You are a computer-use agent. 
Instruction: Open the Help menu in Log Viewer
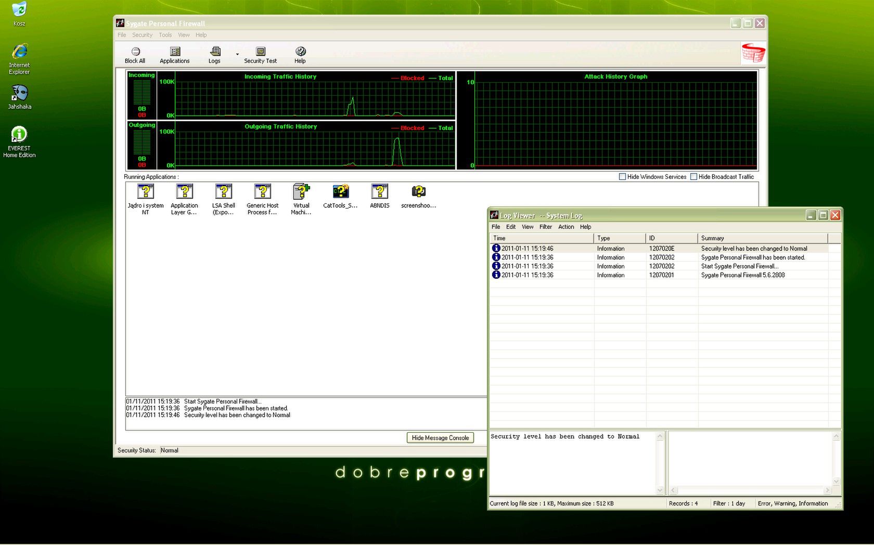[586, 227]
